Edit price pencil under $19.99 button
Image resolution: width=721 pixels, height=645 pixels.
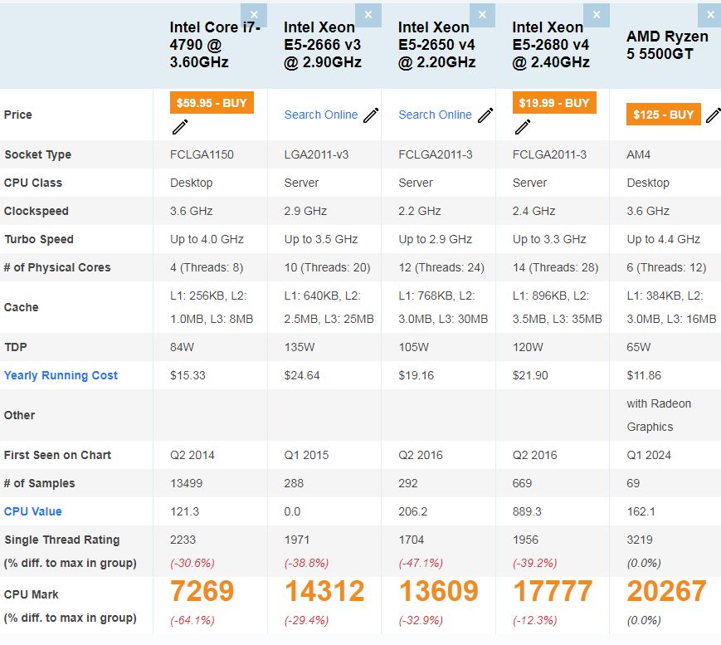tap(523, 126)
